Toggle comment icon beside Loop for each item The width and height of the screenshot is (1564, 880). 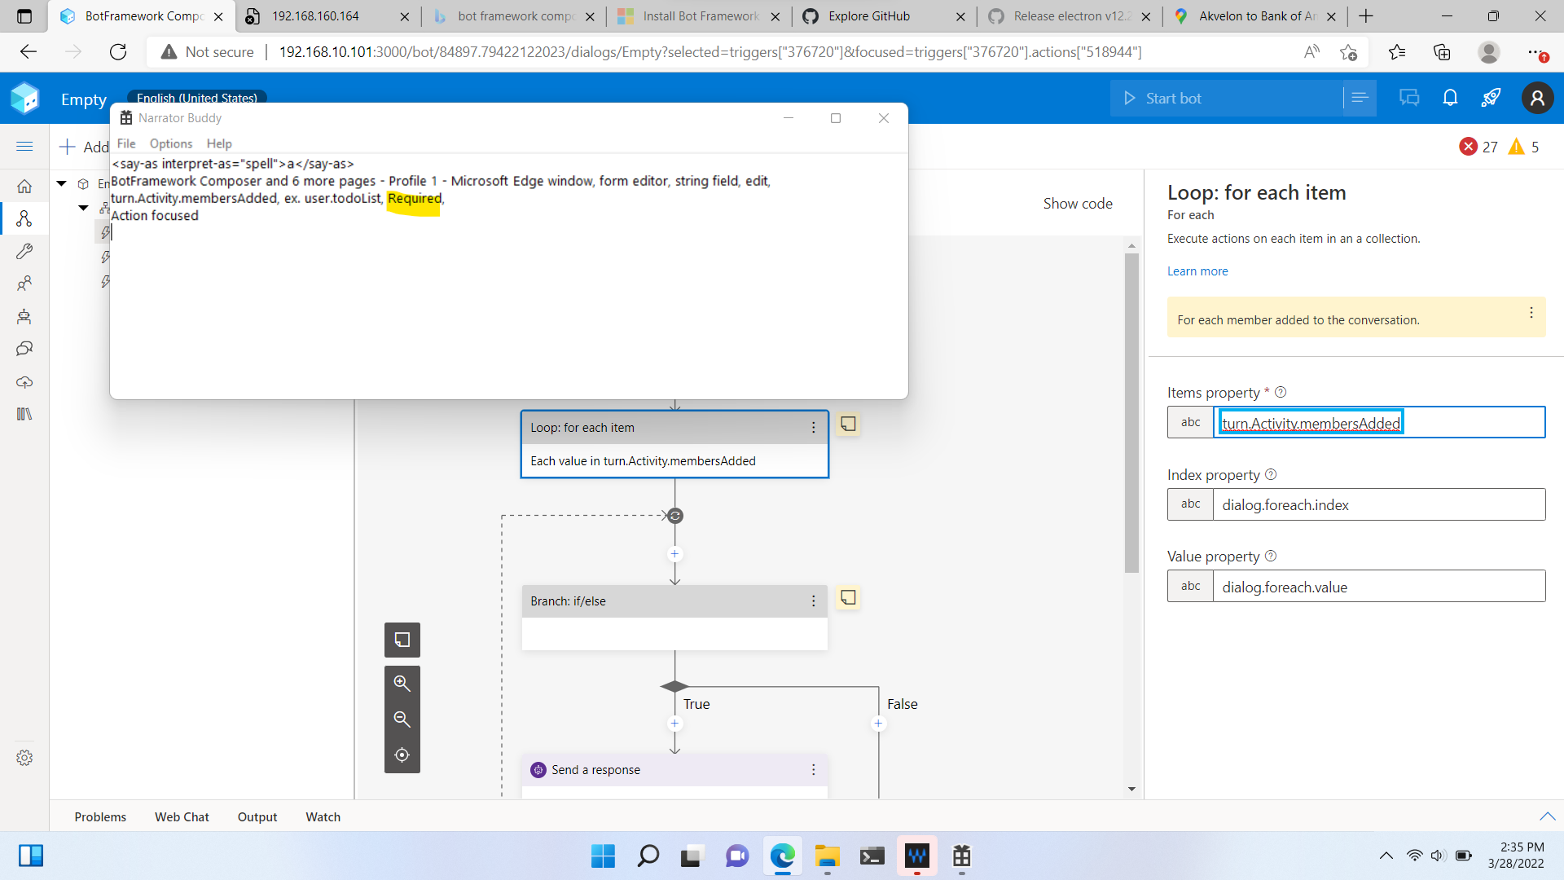848,425
